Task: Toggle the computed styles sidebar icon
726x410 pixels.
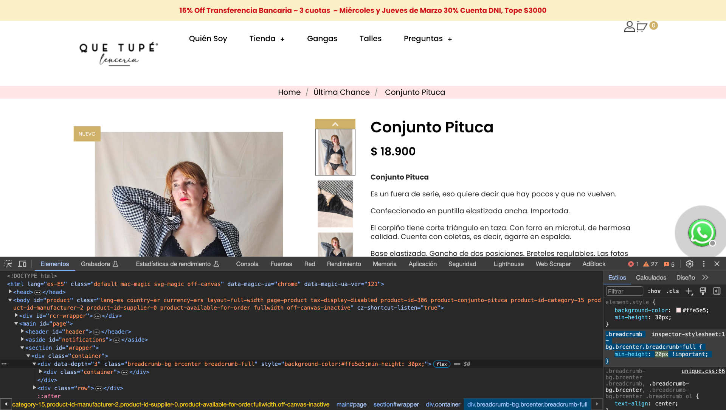Action: pyautogui.click(x=717, y=291)
